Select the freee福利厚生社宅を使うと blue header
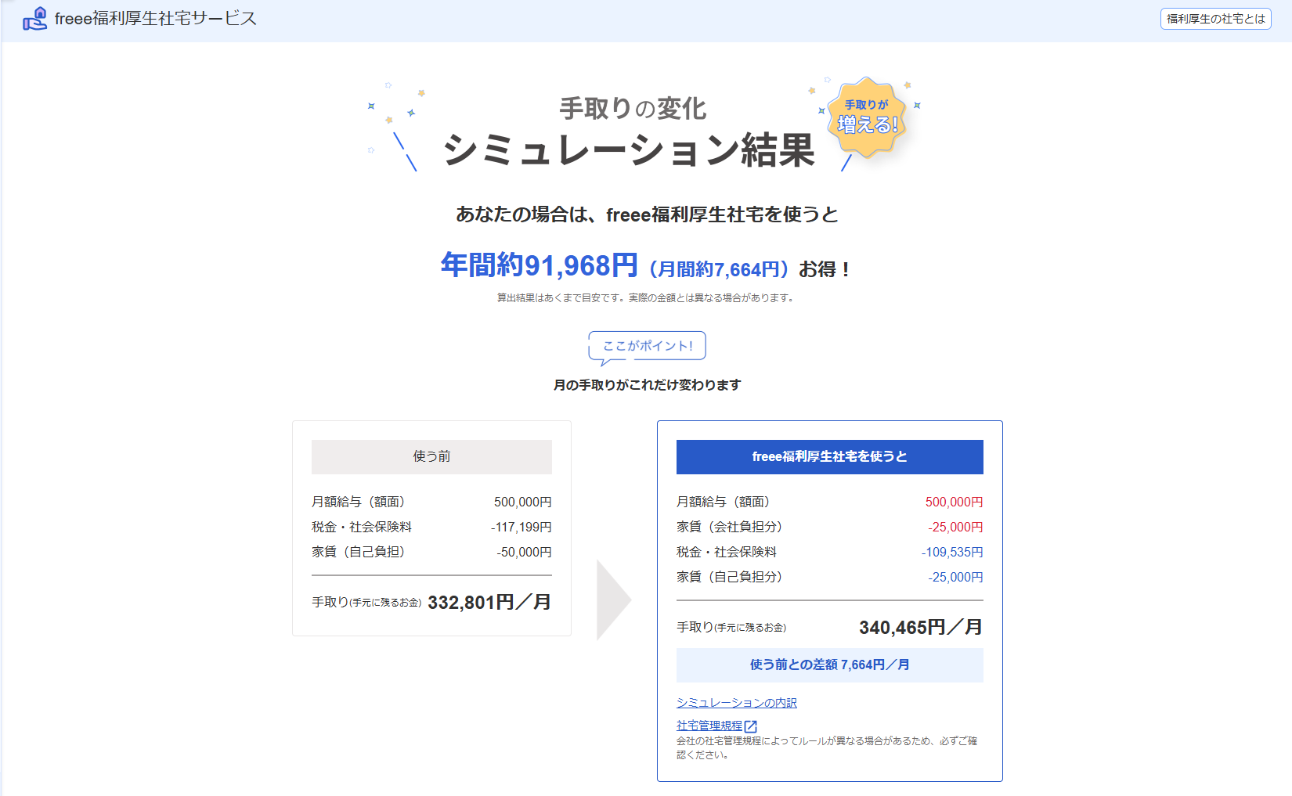 click(829, 457)
